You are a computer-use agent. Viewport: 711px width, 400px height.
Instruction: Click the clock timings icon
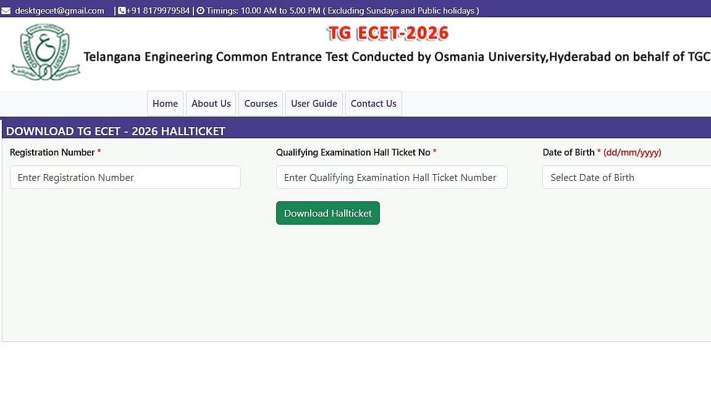[x=200, y=10]
